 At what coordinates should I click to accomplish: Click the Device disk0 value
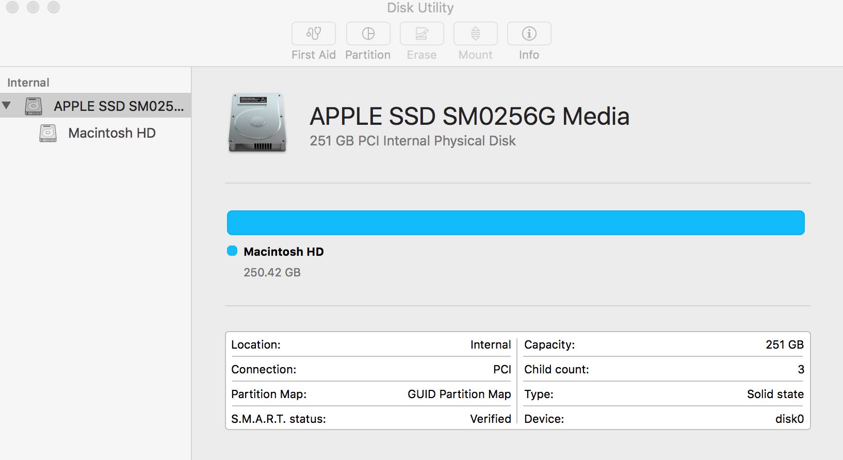[789, 419]
